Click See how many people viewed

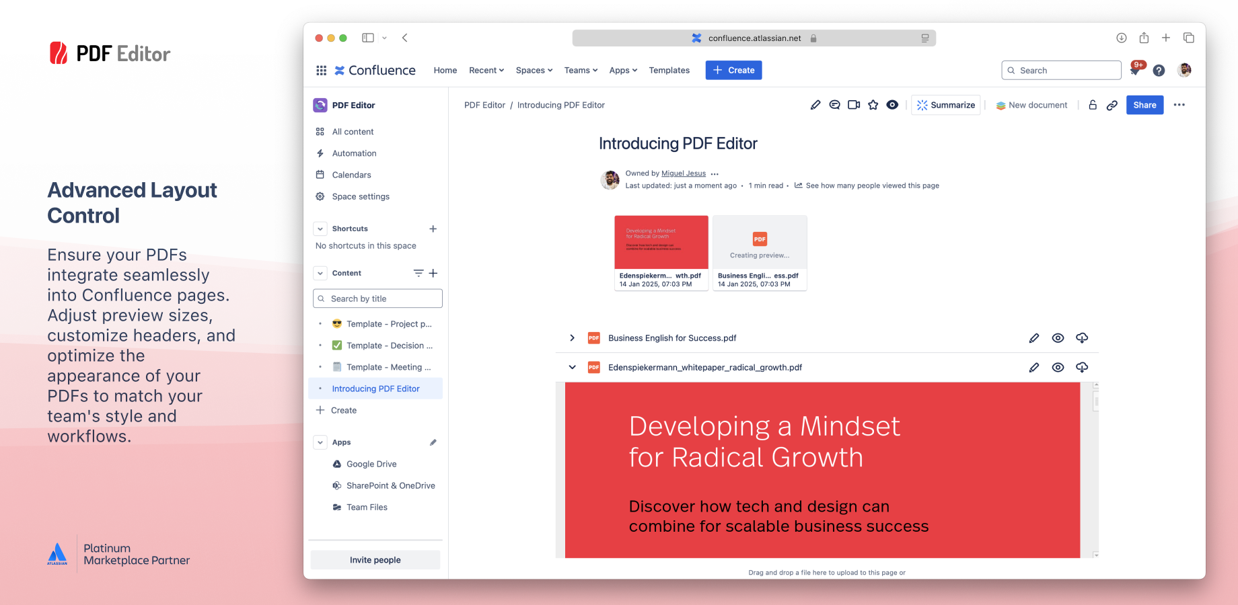pos(872,186)
